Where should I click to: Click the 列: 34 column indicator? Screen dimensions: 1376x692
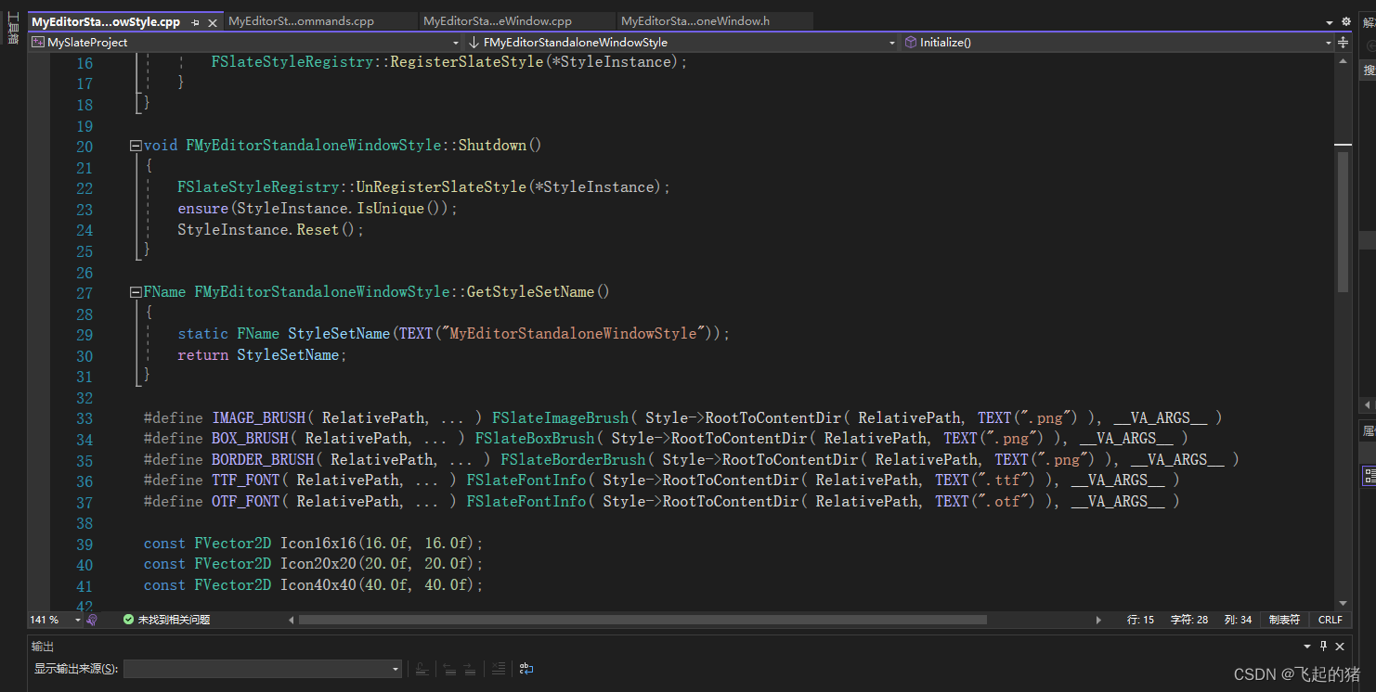(1238, 620)
